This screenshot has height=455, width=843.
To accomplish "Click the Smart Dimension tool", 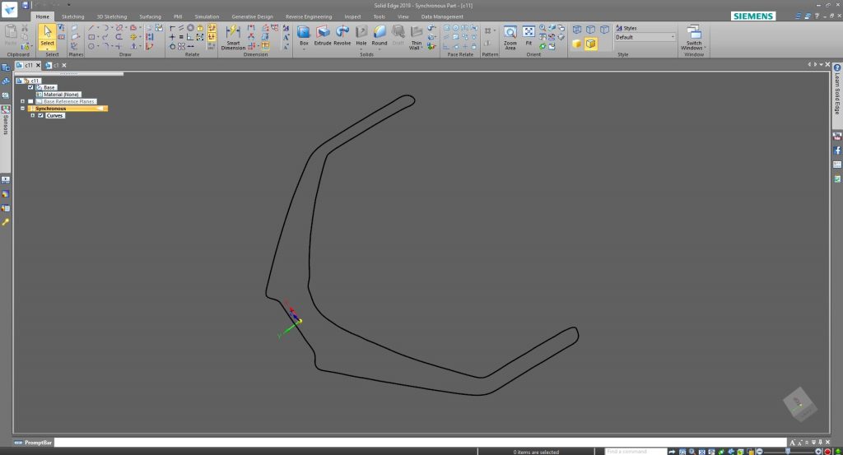I will (233, 37).
